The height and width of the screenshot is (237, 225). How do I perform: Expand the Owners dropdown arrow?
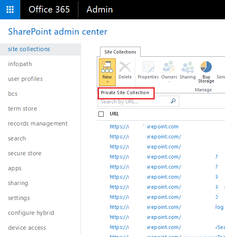tap(169, 82)
